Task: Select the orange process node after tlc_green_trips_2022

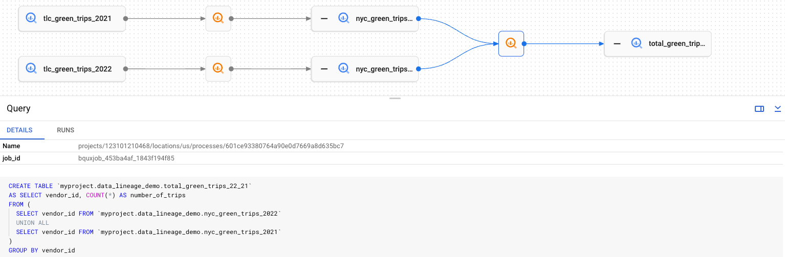Action: (218, 68)
